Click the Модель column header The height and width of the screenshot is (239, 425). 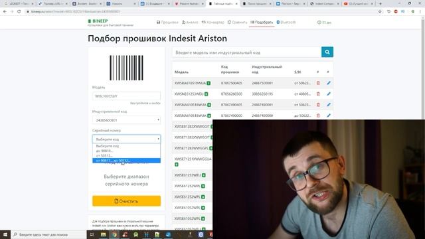coord(181,72)
